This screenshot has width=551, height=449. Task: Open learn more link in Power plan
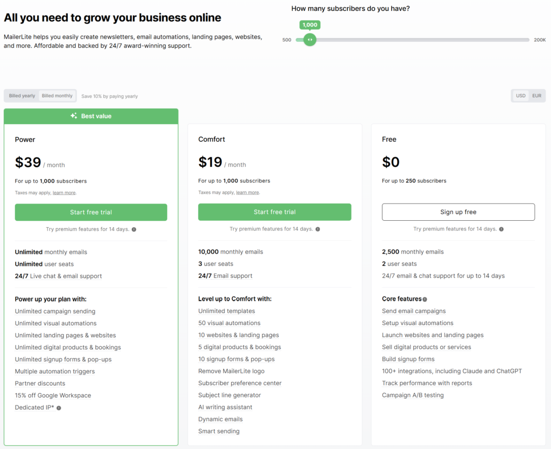[x=64, y=193]
